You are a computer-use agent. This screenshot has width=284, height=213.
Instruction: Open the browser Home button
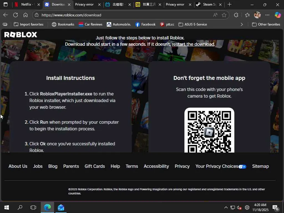[26, 15]
